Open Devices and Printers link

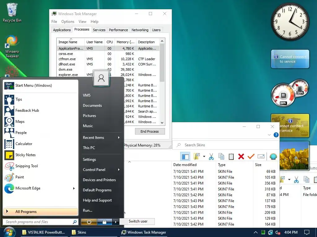point(99,180)
